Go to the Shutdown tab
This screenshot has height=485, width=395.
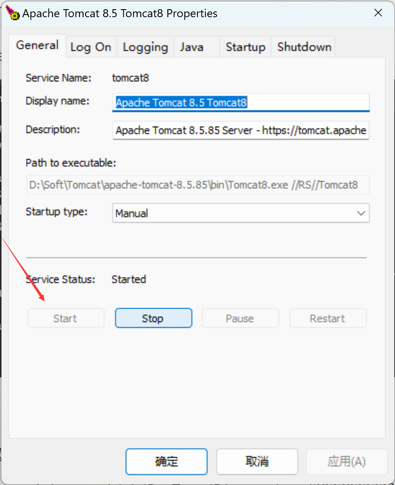coord(304,47)
